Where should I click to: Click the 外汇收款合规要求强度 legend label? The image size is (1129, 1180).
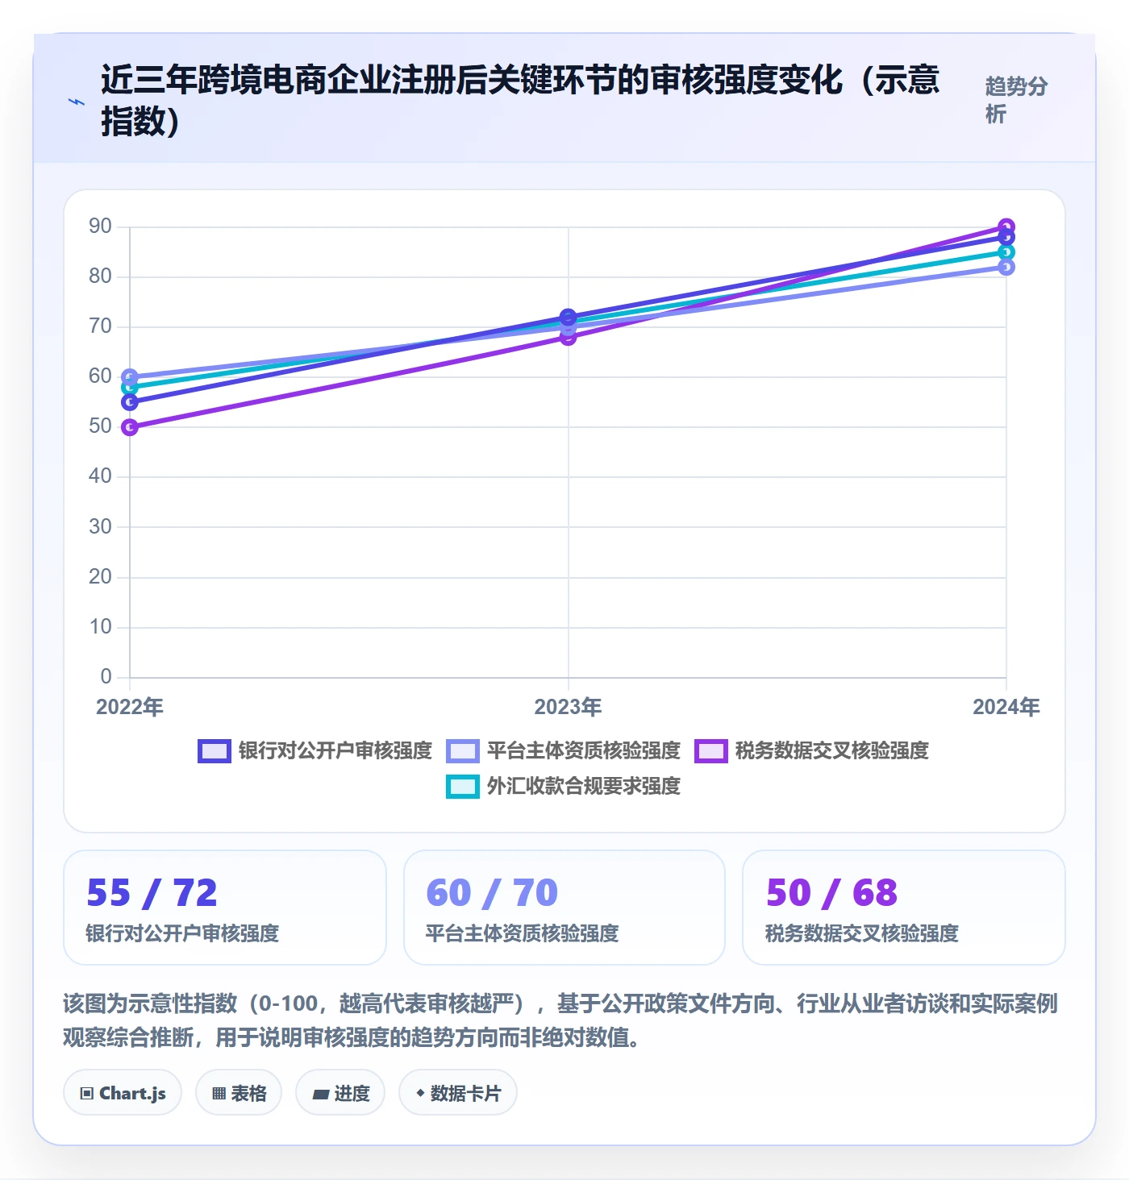pos(584,787)
